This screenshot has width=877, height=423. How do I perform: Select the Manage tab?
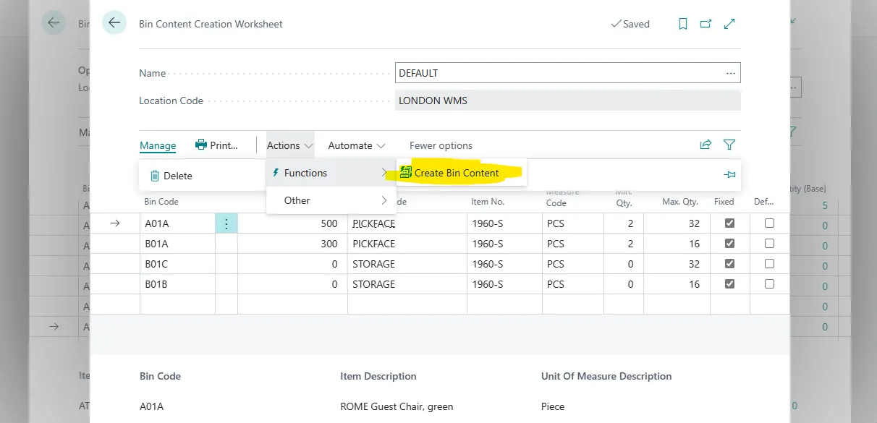tap(158, 145)
